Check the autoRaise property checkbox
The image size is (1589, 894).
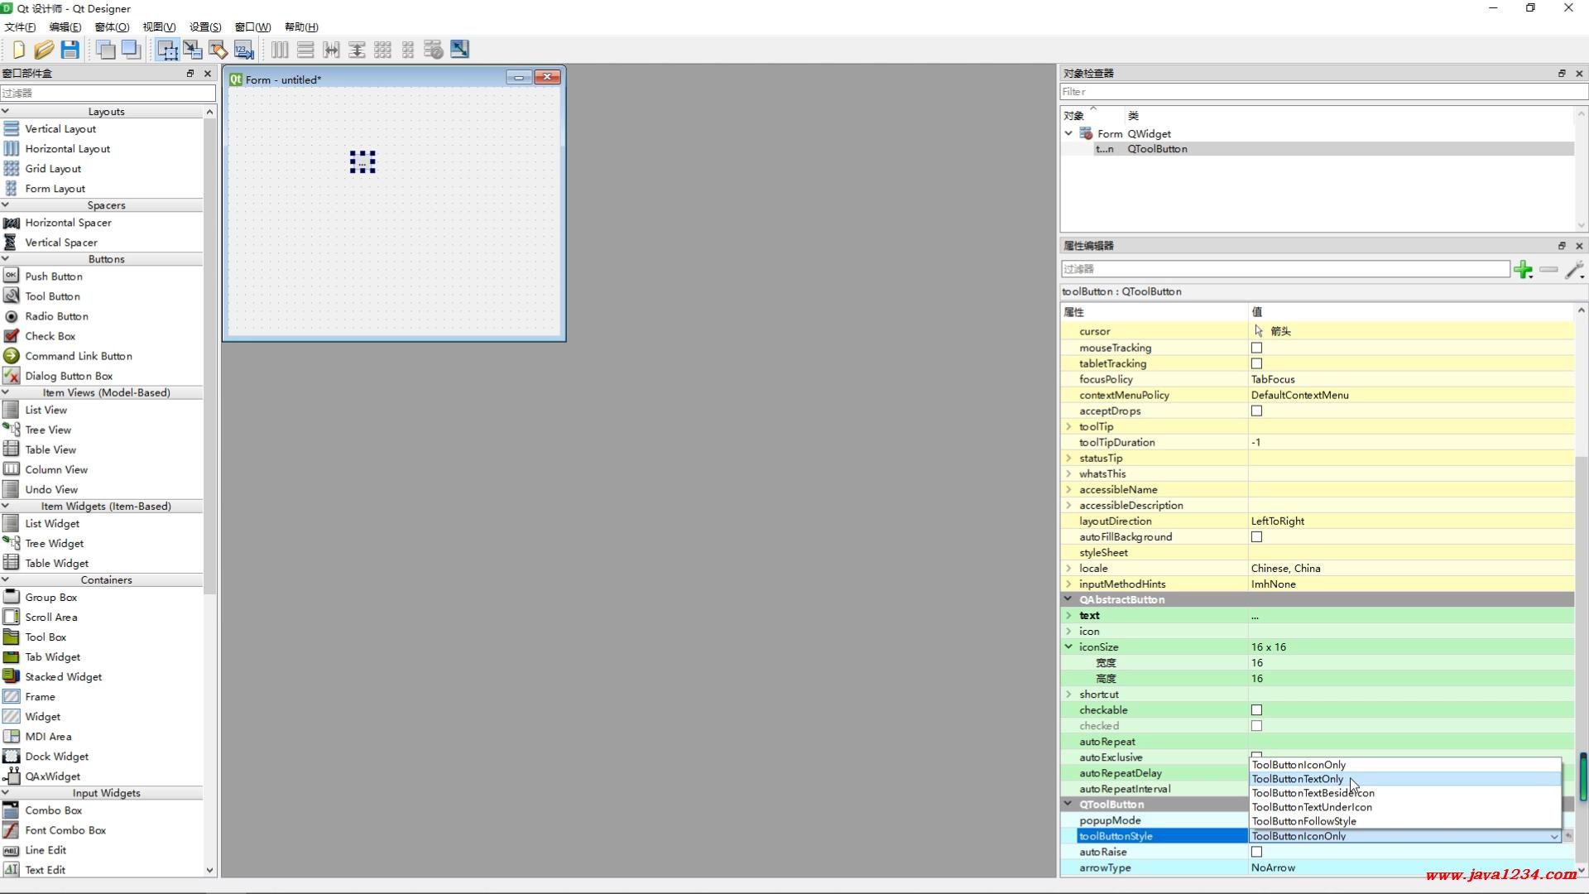[x=1256, y=852]
